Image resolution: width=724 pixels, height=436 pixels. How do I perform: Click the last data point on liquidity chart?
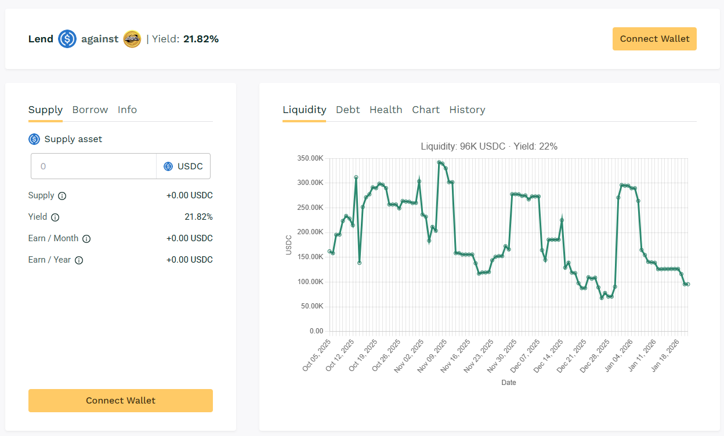coord(688,284)
